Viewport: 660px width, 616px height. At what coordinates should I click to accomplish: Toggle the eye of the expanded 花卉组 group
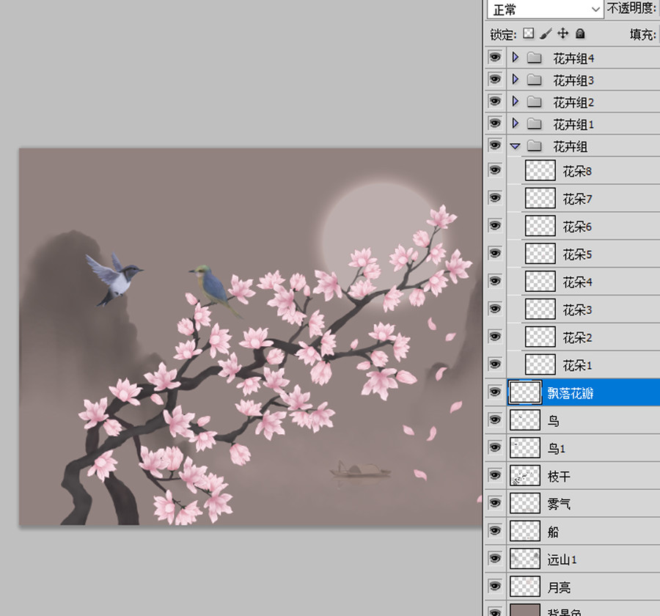[495, 146]
